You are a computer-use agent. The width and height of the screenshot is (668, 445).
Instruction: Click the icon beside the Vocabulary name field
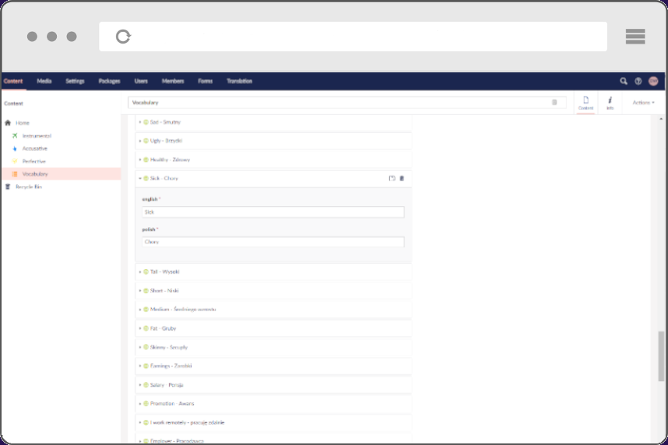click(554, 102)
